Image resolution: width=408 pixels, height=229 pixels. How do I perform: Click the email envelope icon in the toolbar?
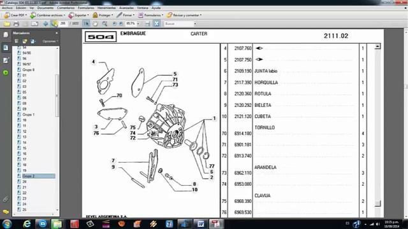35,24
